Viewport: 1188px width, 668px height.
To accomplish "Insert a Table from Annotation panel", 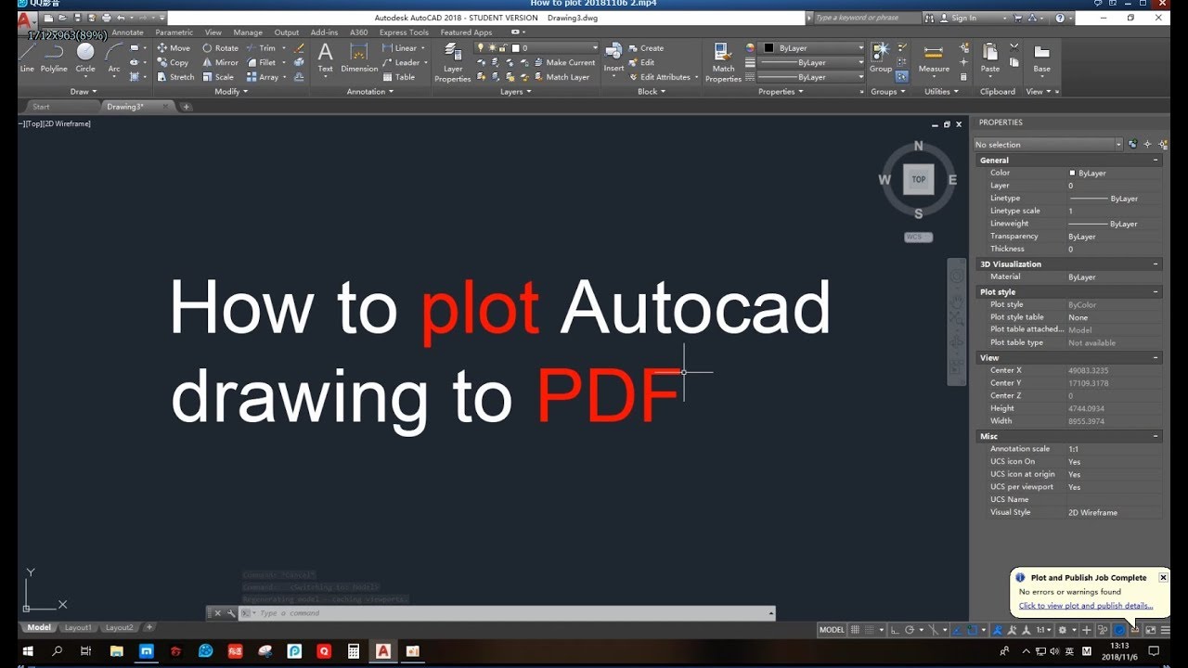I will point(399,77).
